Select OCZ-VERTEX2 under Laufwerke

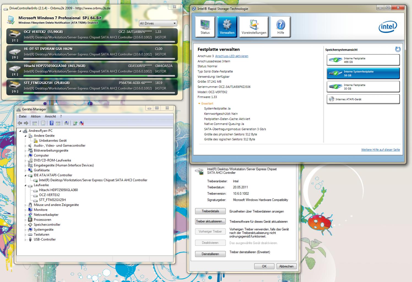click(49, 195)
